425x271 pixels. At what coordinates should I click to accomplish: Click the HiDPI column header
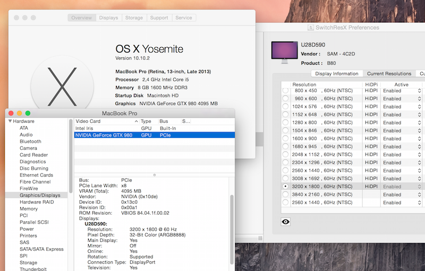click(x=371, y=85)
